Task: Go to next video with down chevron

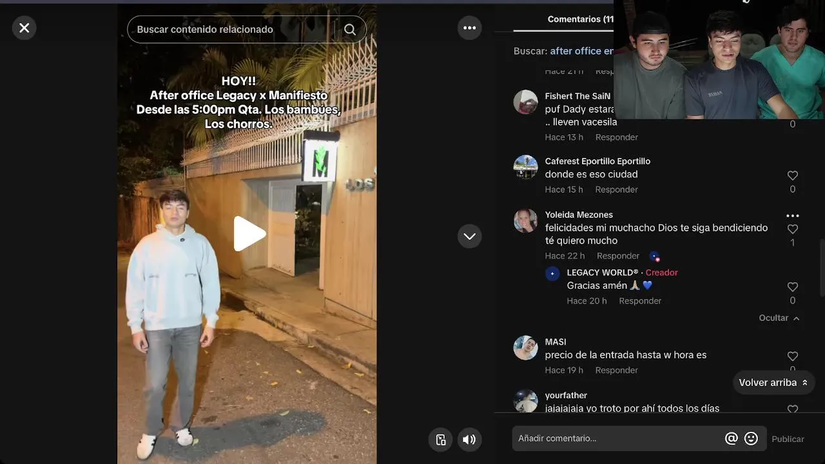Action: 469,236
